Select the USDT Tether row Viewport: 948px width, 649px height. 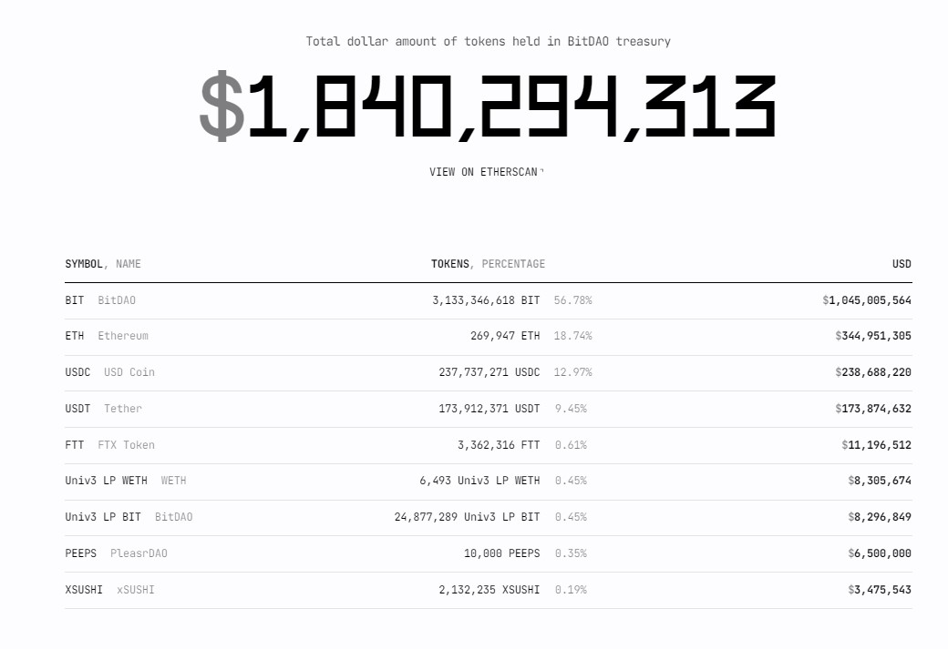[x=489, y=409]
